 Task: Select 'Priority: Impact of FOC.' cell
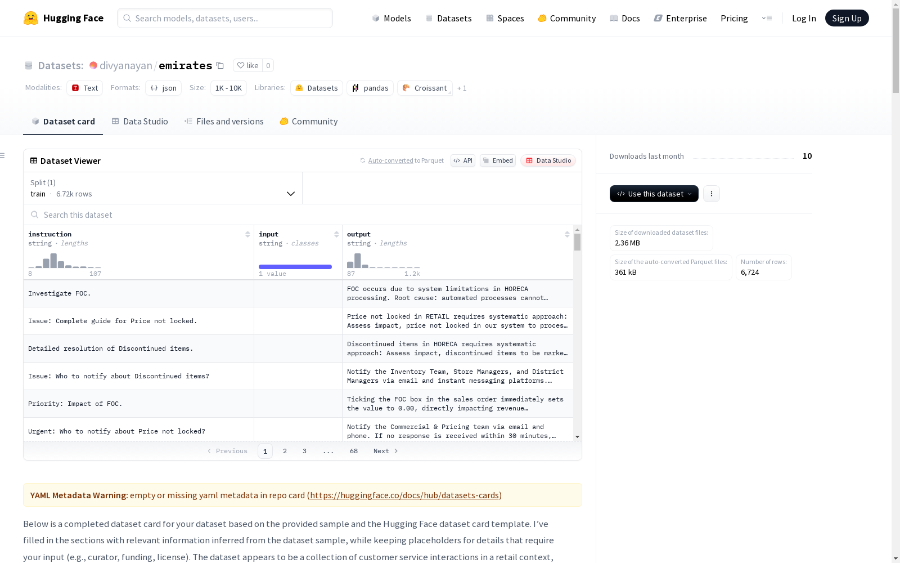point(138,404)
